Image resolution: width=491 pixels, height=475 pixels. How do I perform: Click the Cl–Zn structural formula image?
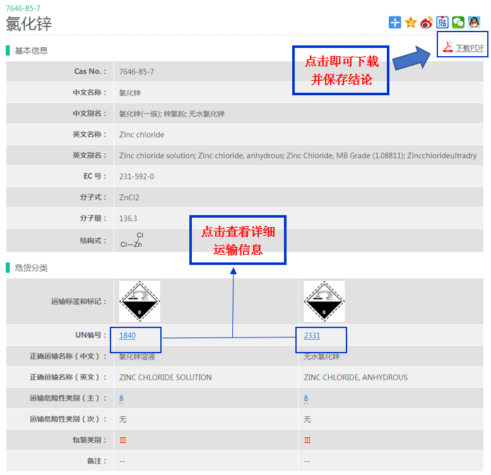point(132,240)
